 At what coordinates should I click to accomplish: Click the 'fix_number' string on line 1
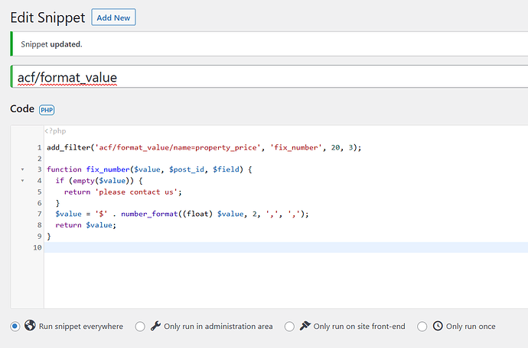(296, 147)
